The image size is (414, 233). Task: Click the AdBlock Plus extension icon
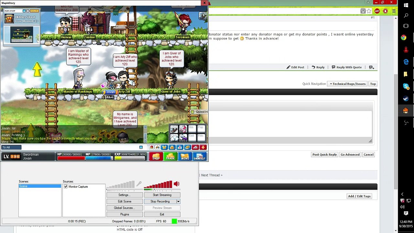point(377,11)
